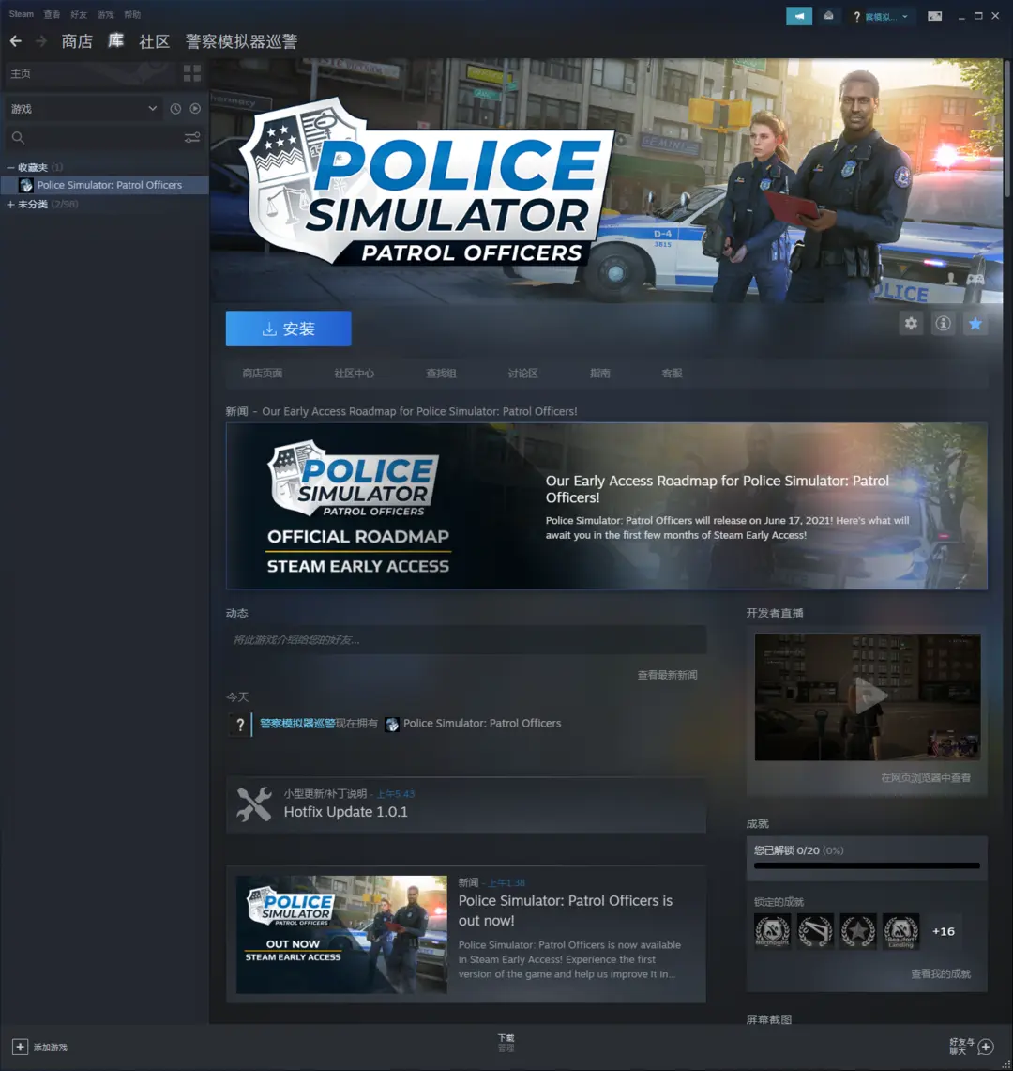
Task: Click the 主页 home button in sidebar
Action: pyautogui.click(x=89, y=73)
